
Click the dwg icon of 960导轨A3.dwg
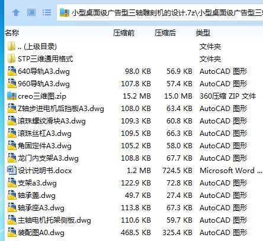click(x=12, y=83)
